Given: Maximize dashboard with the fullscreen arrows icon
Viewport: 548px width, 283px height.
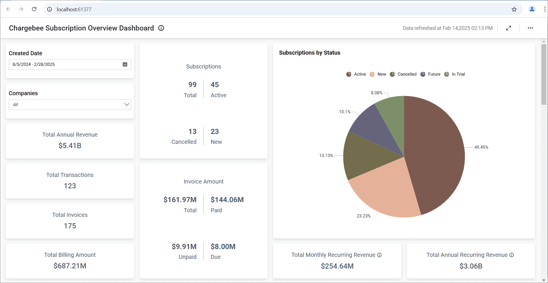Looking at the screenshot, I should pos(509,28).
